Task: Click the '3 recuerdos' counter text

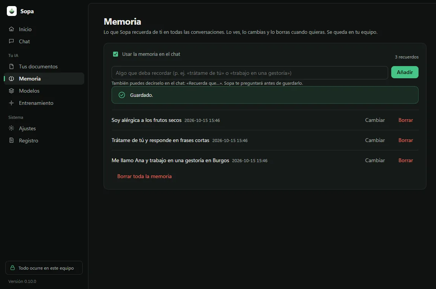Action: click(x=406, y=57)
